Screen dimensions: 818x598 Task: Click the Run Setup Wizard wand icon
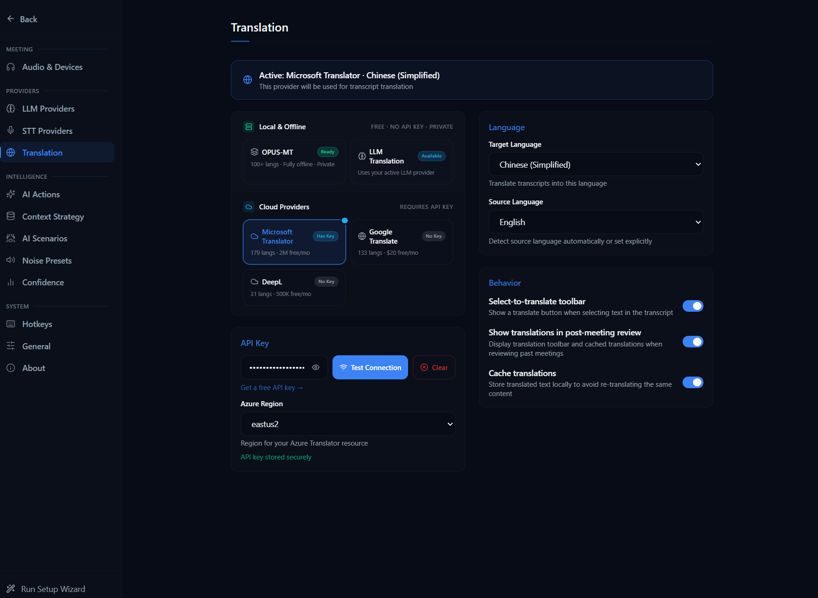11,589
